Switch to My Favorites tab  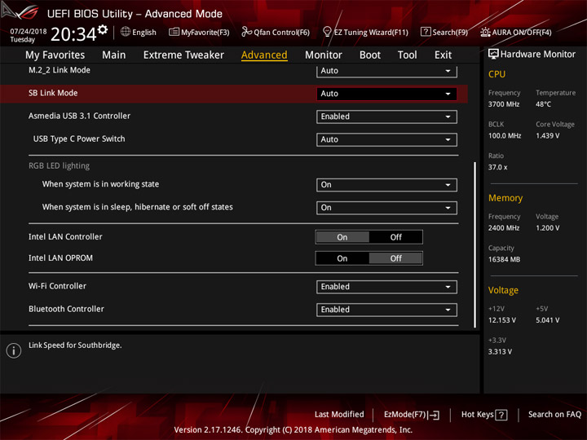click(x=55, y=55)
